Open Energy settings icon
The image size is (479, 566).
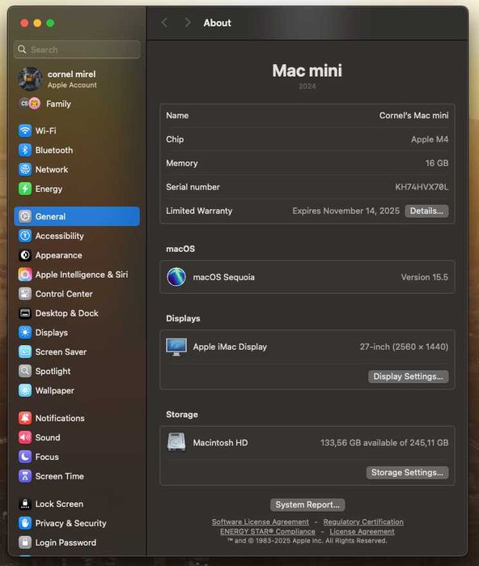(x=25, y=189)
